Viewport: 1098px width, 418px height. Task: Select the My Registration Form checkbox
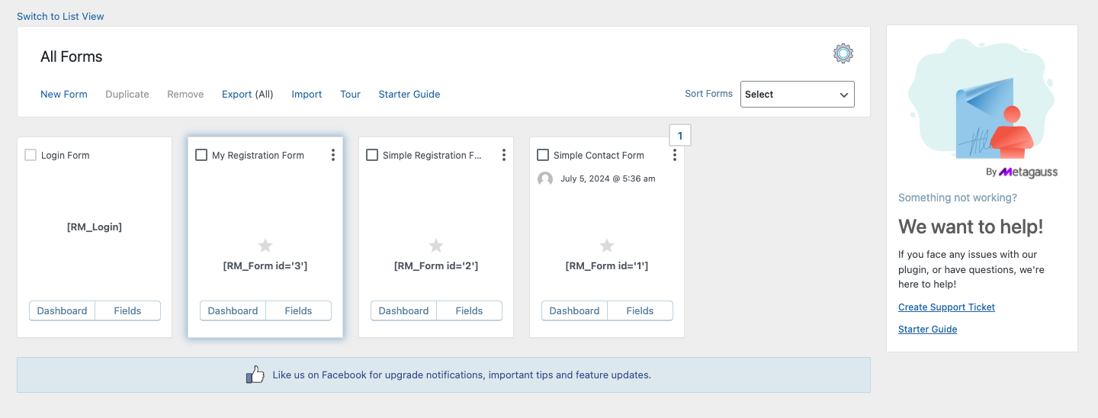201,155
